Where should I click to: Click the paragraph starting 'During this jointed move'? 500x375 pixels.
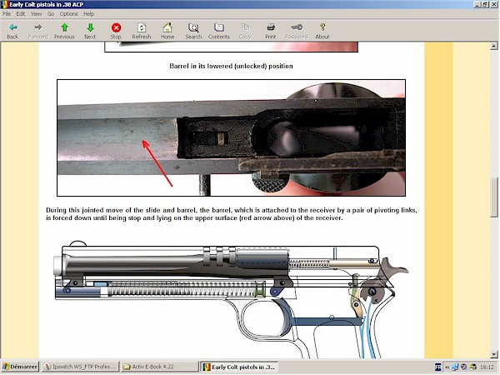click(231, 214)
